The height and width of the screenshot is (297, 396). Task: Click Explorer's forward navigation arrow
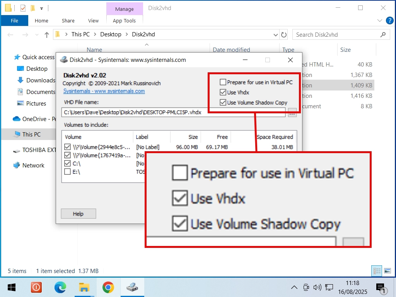[x=25, y=34]
